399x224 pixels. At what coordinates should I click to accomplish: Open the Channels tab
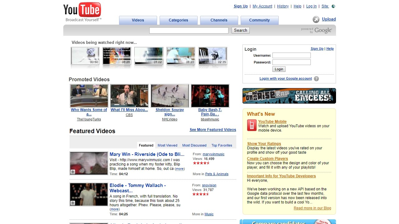219,20
